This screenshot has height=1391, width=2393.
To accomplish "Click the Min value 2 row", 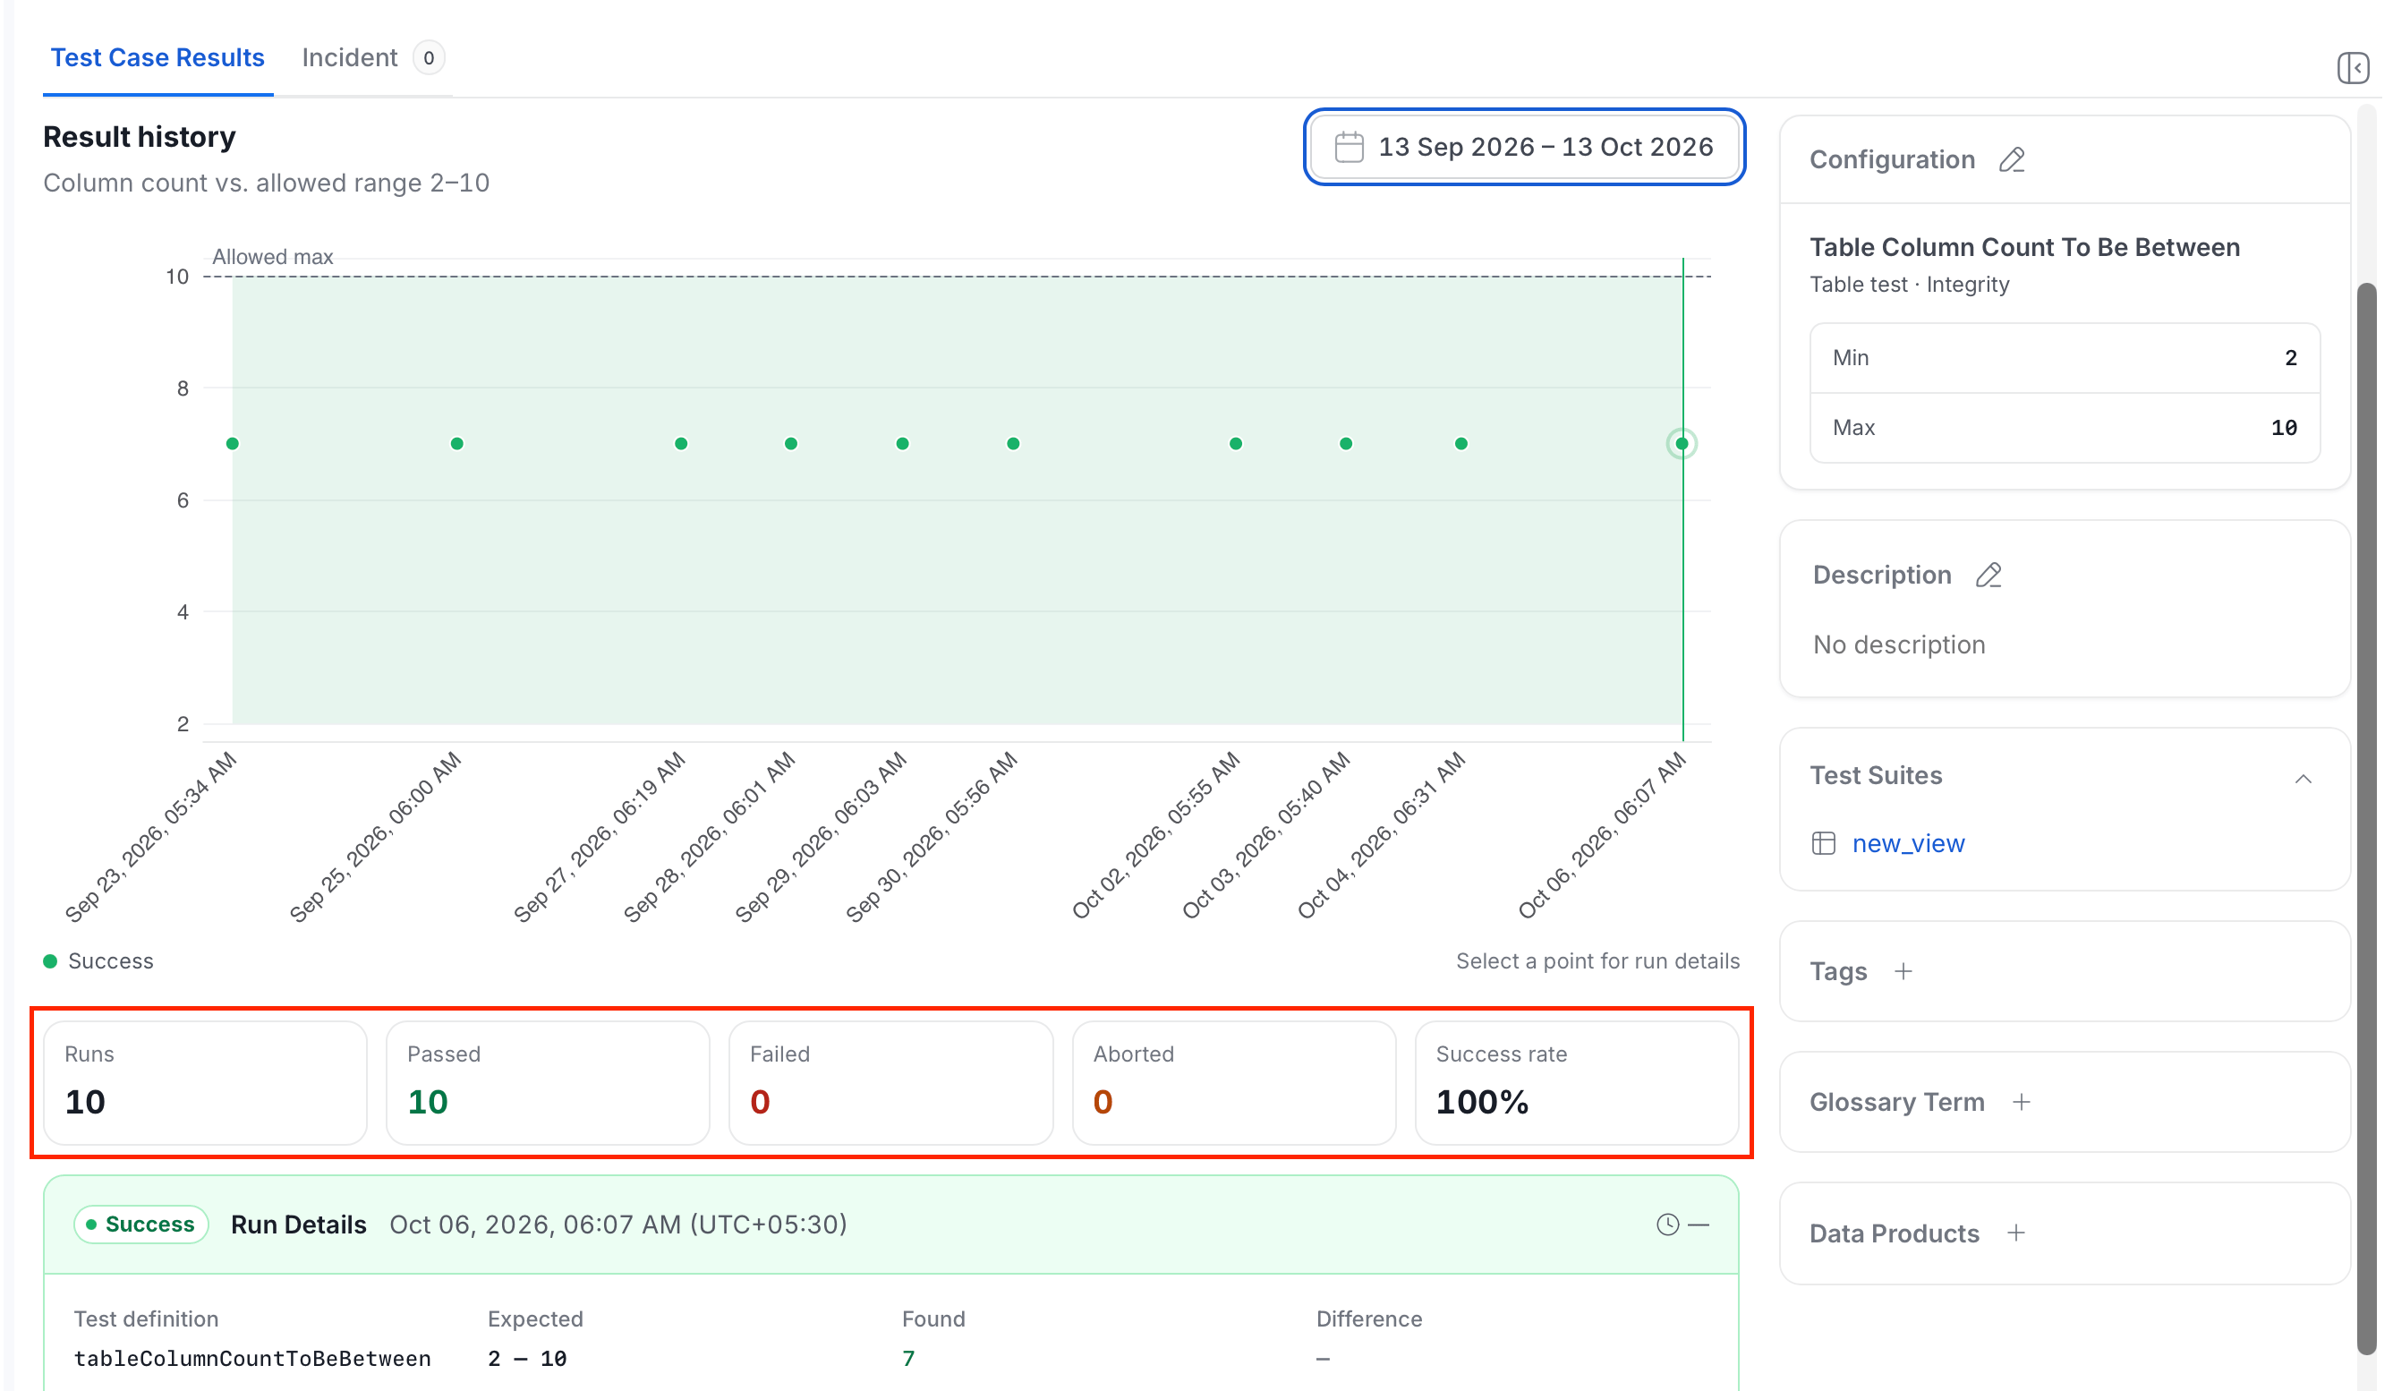I will pos(2065,358).
